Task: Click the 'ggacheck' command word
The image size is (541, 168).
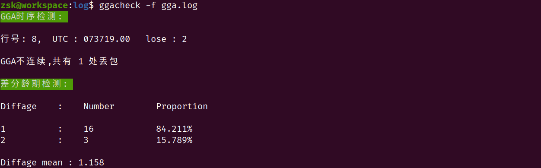Action: pyautogui.click(x=120, y=6)
